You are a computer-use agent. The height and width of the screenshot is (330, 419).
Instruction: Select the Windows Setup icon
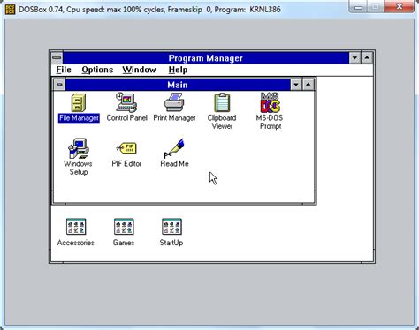pos(79,148)
